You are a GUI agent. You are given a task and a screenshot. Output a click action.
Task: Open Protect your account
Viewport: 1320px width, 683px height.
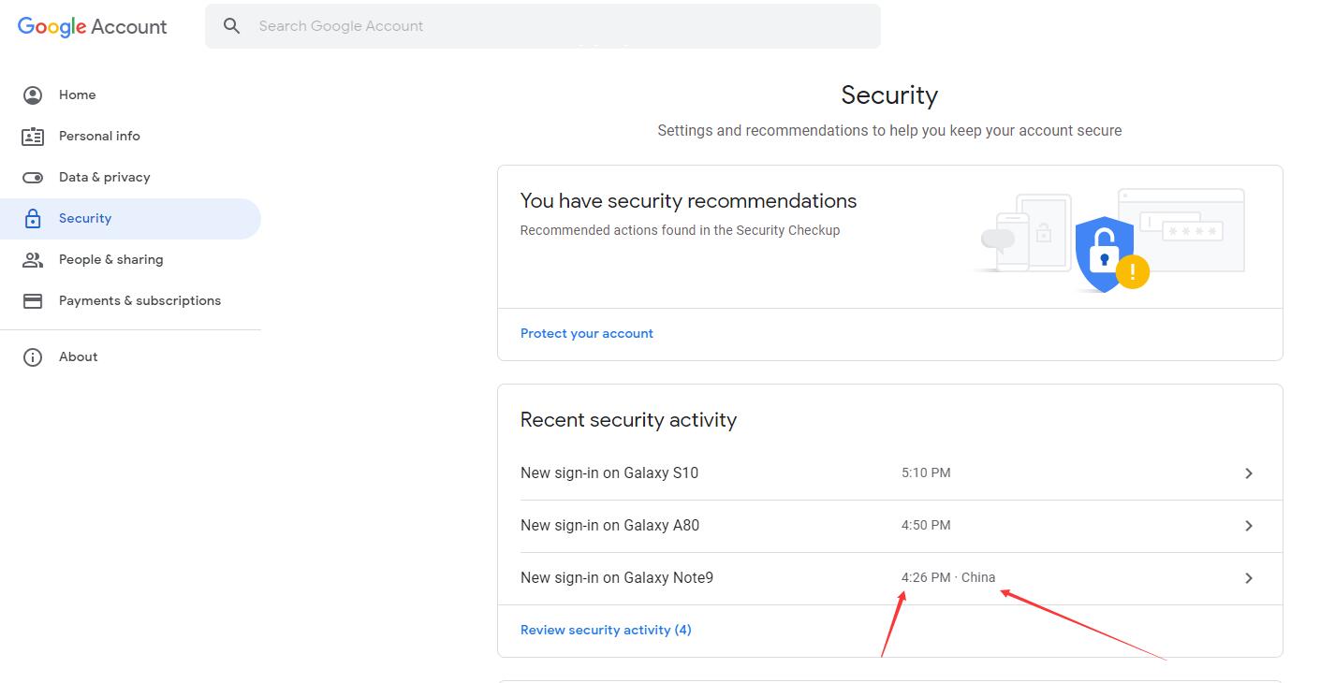(587, 333)
